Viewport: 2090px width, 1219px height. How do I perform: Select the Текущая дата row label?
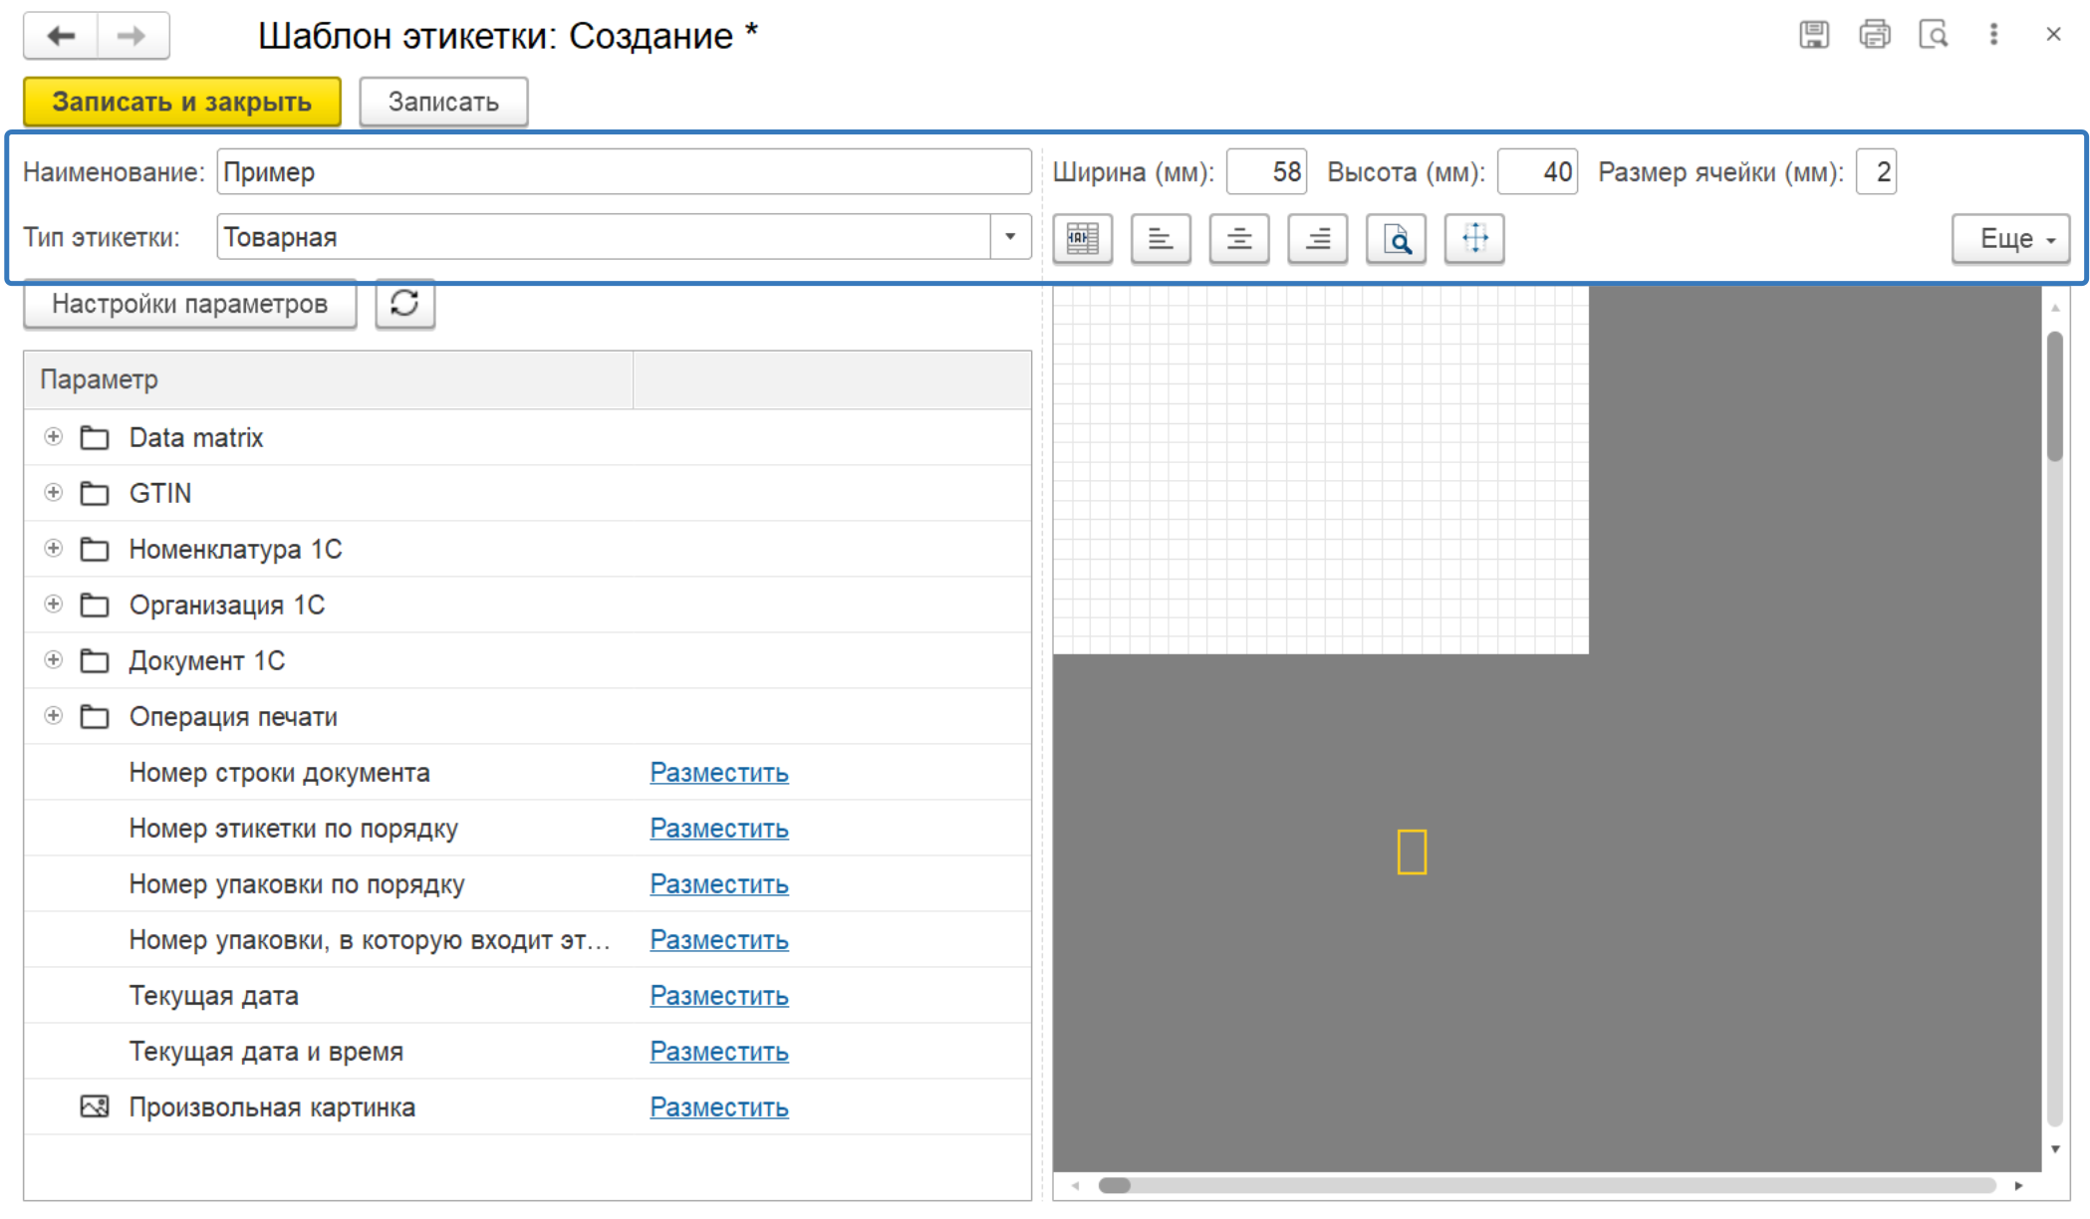[214, 996]
